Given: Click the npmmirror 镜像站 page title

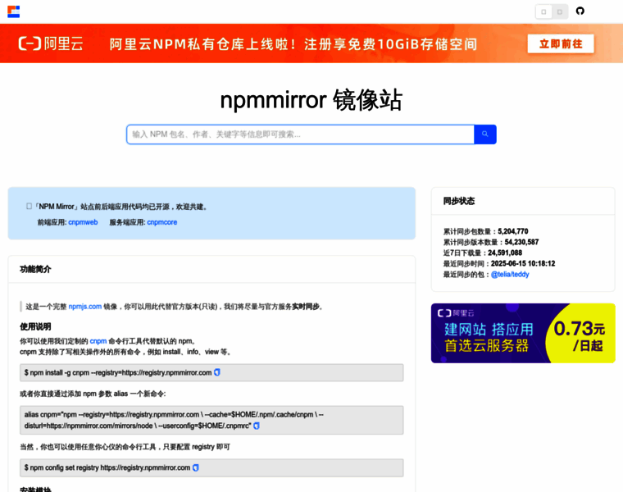Looking at the screenshot, I should (311, 99).
